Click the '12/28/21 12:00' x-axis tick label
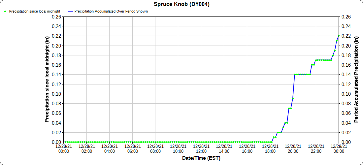This screenshot has height=165, width=363. tap(201, 148)
